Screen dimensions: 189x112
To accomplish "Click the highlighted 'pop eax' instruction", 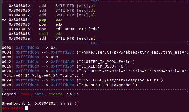I will 51,20.
